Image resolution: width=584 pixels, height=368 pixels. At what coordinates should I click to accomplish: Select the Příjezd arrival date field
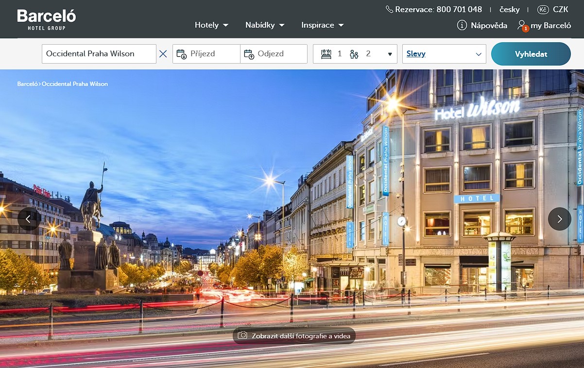(x=206, y=54)
